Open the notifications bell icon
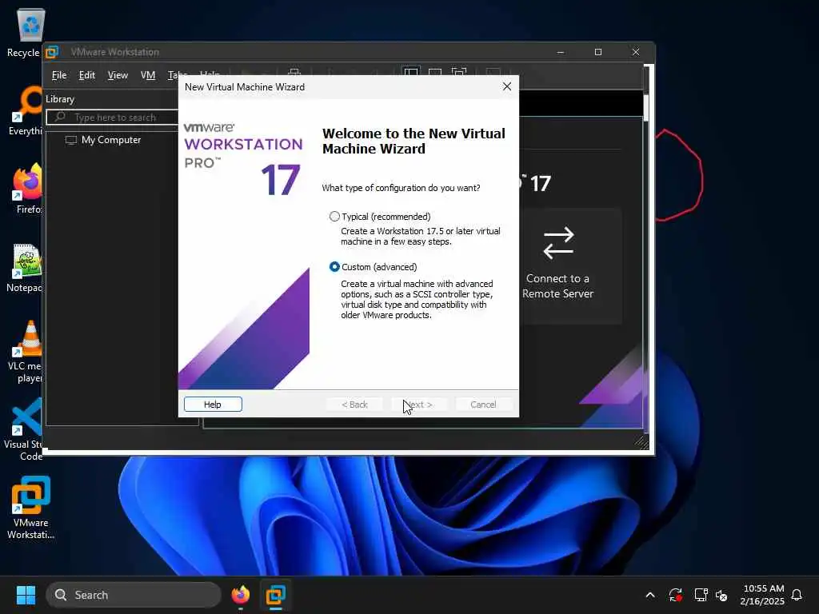This screenshot has width=819, height=614. click(x=797, y=595)
